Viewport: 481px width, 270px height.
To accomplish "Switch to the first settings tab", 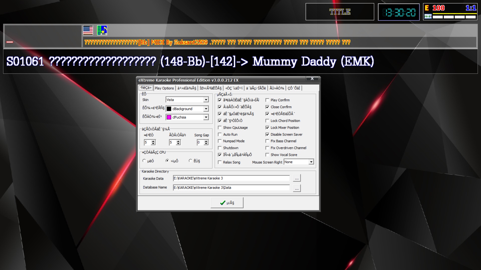I will coord(146,88).
